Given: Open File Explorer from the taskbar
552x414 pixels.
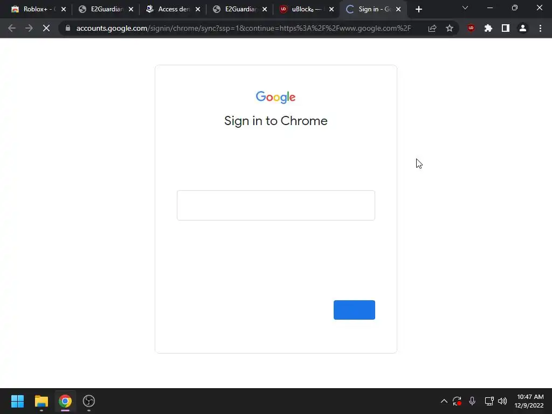Looking at the screenshot, I should [41, 401].
